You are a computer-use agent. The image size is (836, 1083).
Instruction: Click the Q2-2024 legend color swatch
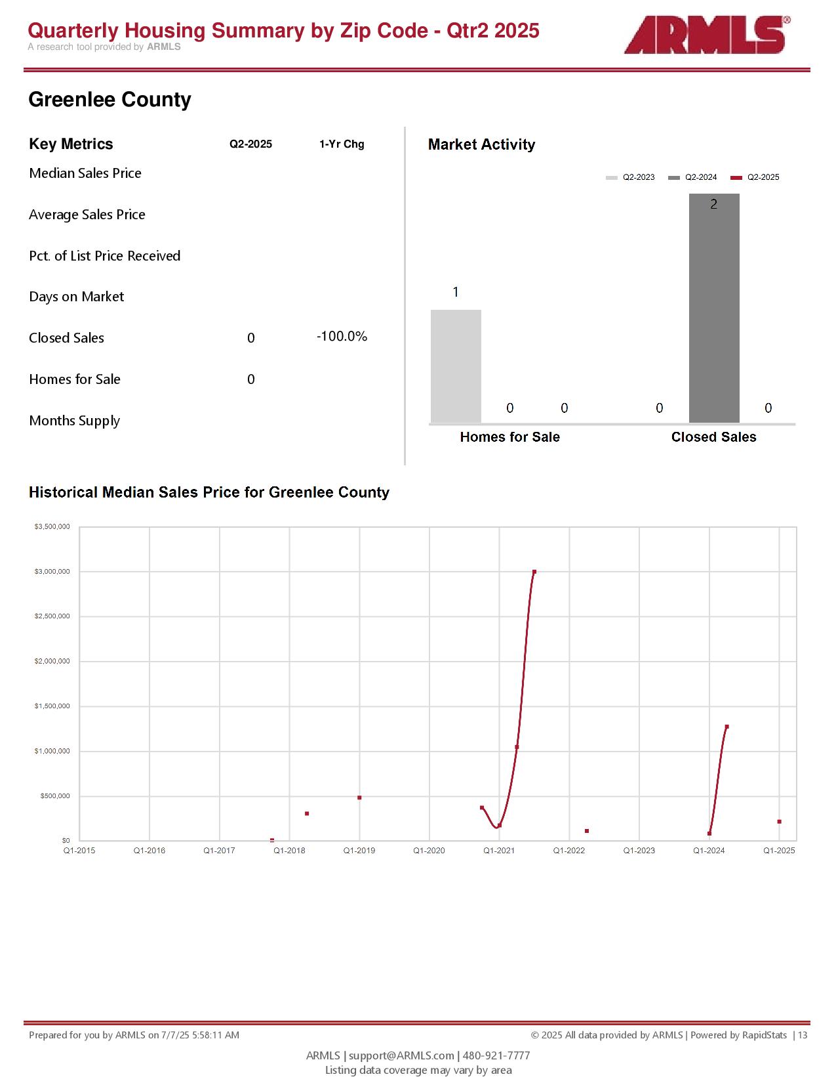[674, 178]
